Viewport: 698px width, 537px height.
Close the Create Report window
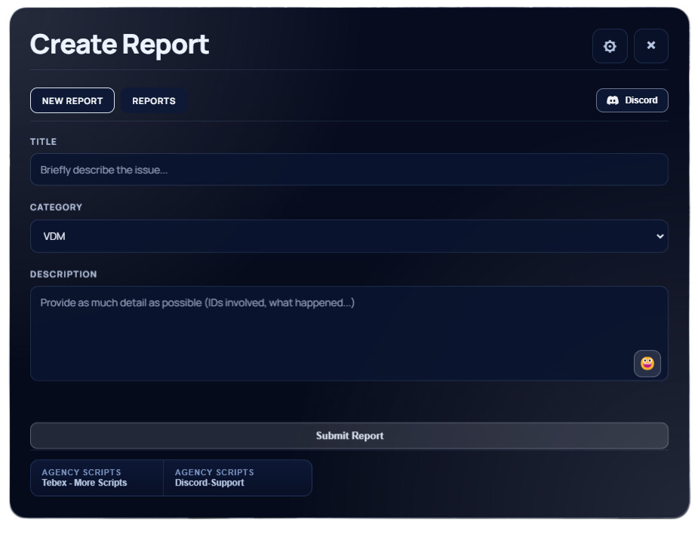point(650,46)
